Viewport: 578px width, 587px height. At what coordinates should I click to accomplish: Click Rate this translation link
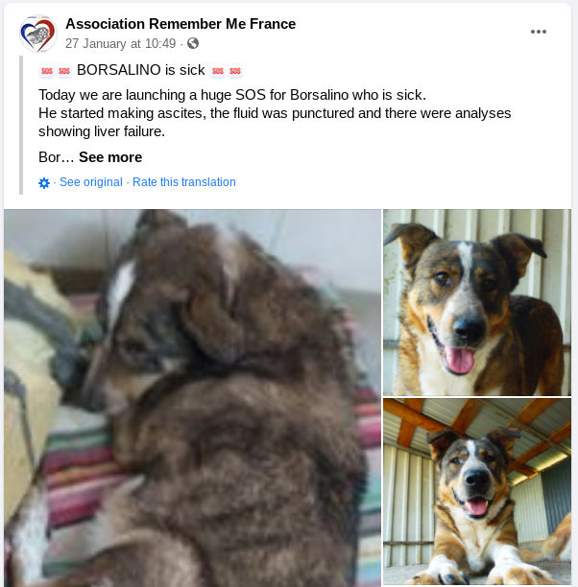point(184,182)
